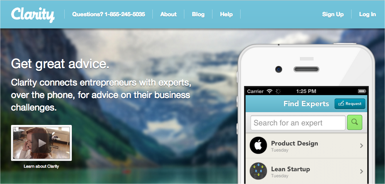Click the Learn about Clarity caption
The width and height of the screenshot is (385, 184).
[41, 166]
